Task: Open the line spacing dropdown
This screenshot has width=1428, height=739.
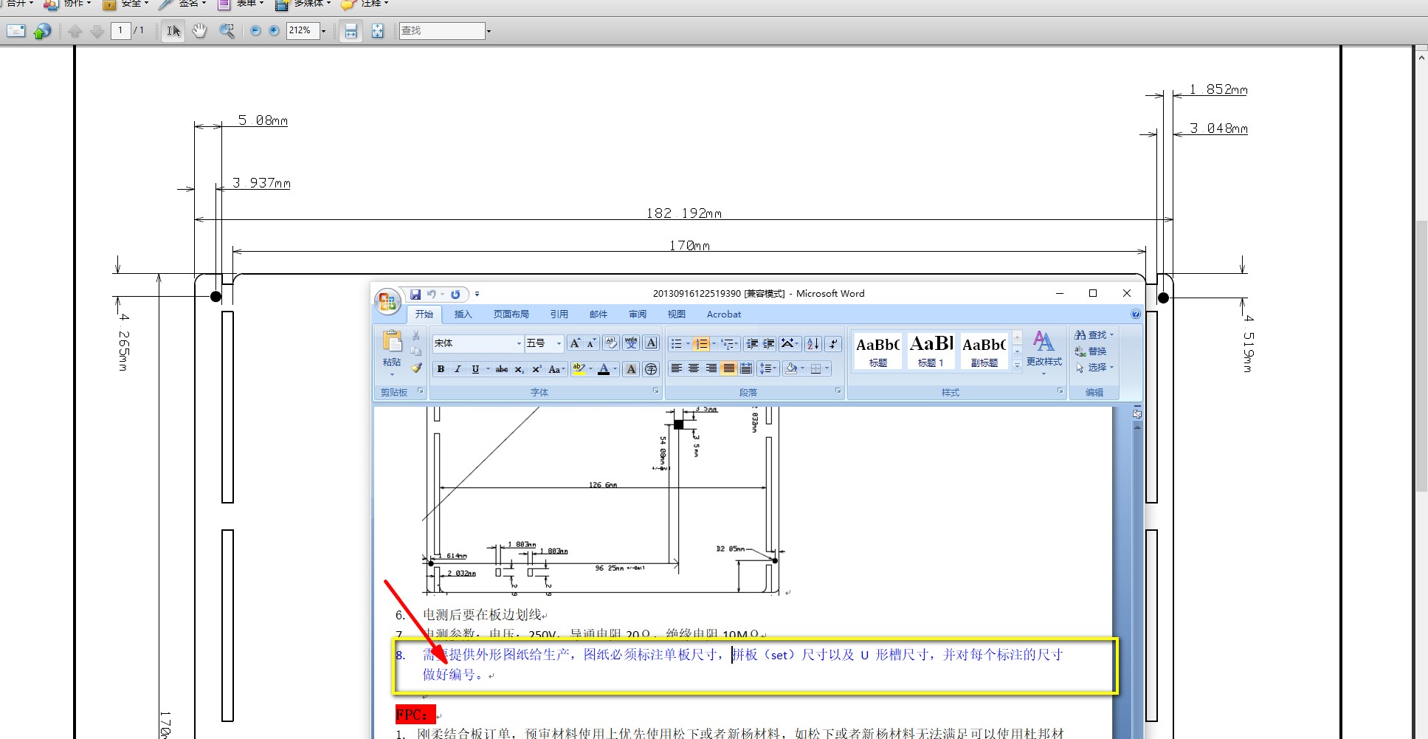Action: pos(768,368)
